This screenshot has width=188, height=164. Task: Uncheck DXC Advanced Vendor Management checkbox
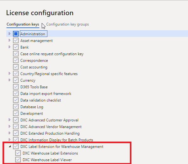pos(16,126)
